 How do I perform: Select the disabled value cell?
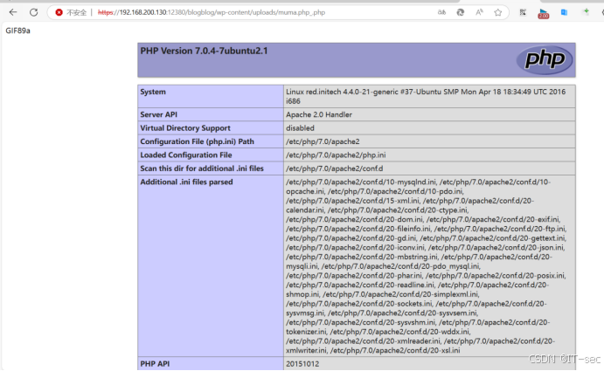coord(429,127)
